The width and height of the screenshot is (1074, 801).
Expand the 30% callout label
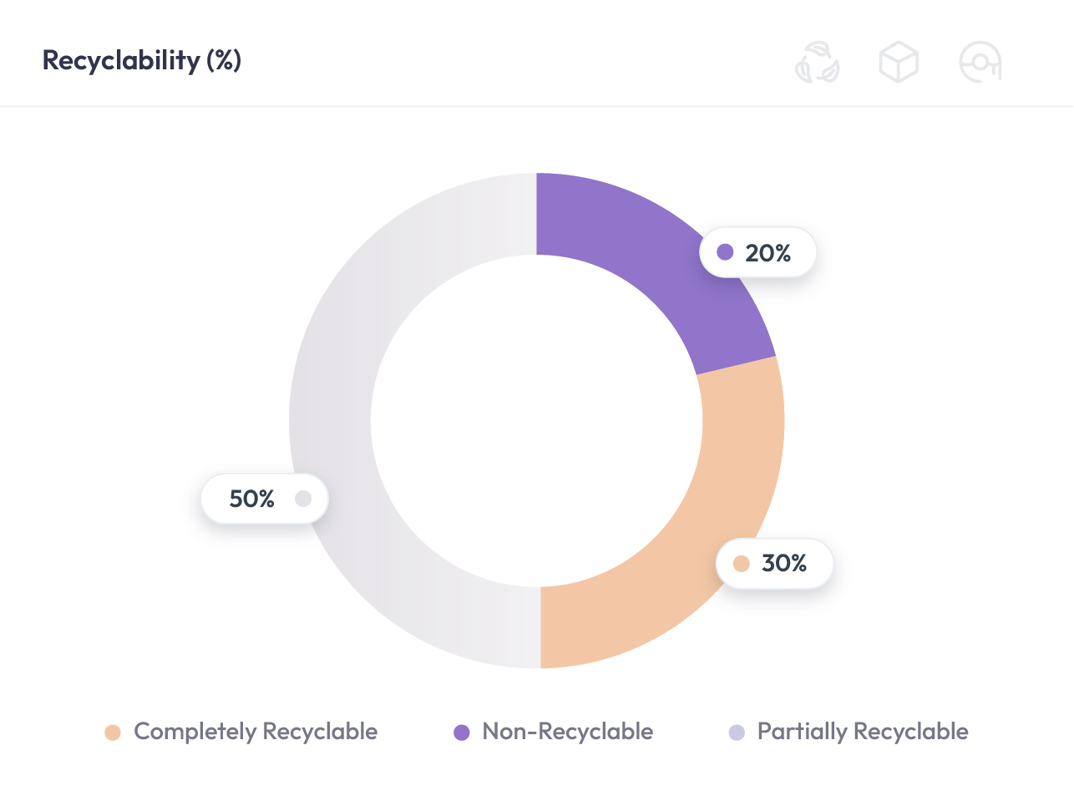[x=774, y=564]
